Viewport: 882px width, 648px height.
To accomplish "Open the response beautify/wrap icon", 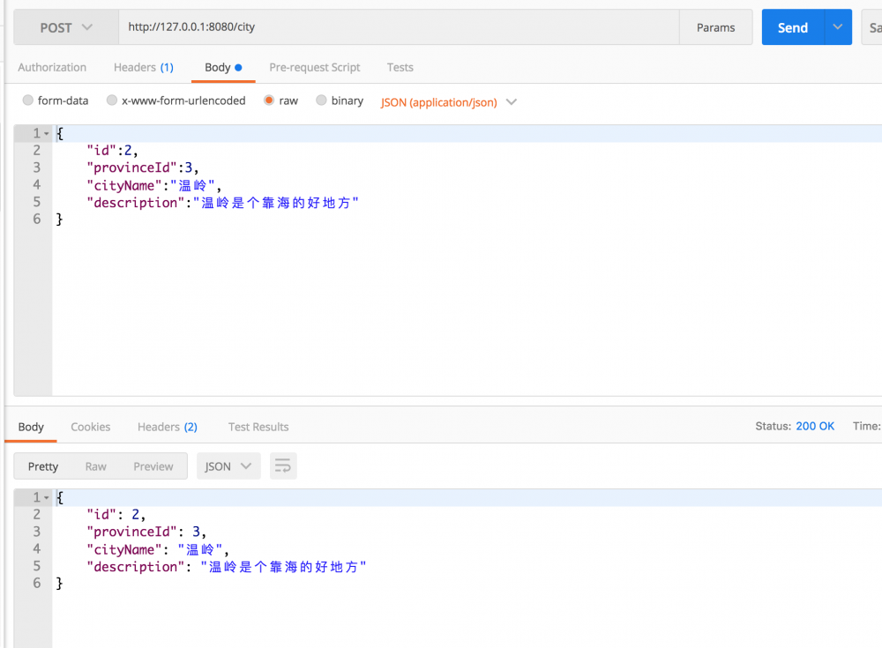I will coord(282,466).
